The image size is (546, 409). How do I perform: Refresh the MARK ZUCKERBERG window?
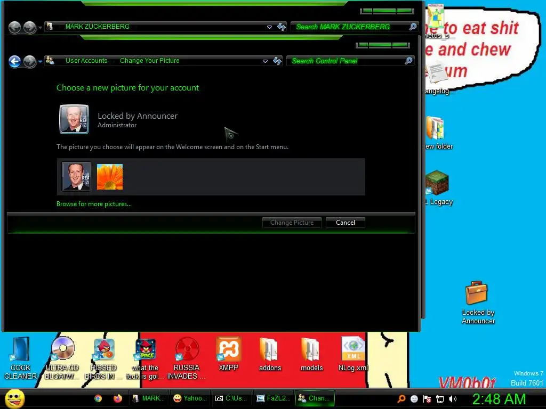282,27
